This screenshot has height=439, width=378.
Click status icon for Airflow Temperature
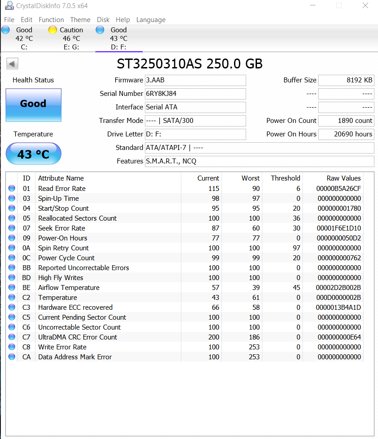[x=12, y=288]
